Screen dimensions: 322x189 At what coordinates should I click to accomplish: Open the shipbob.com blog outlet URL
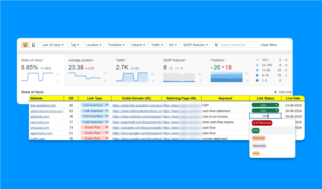[x=137, y=117]
